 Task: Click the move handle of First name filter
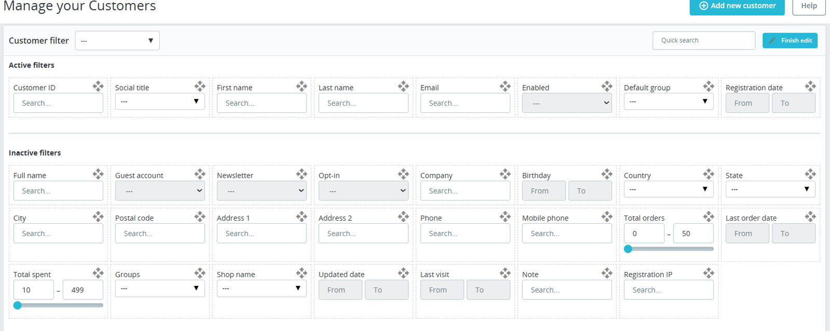pos(301,86)
